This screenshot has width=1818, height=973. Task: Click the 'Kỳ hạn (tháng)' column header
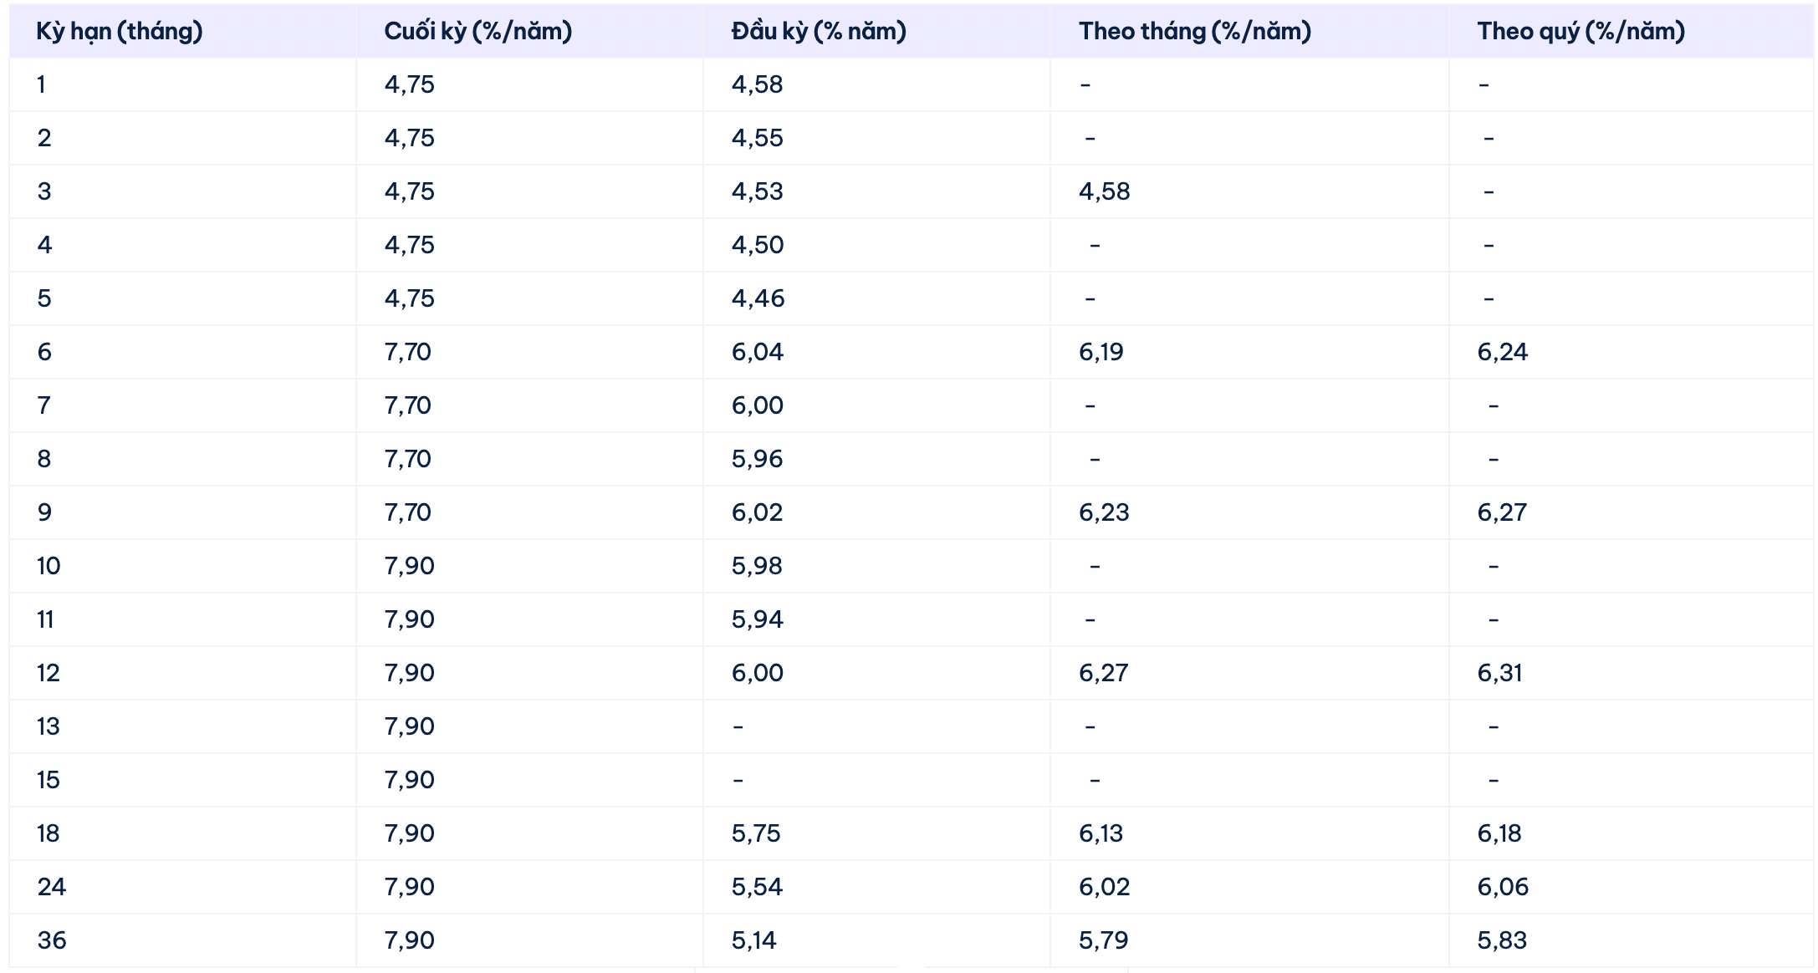120,32
